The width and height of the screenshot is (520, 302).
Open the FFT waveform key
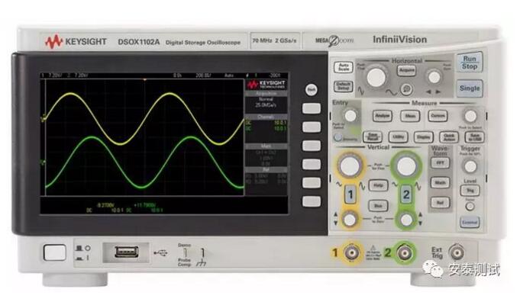click(x=440, y=163)
